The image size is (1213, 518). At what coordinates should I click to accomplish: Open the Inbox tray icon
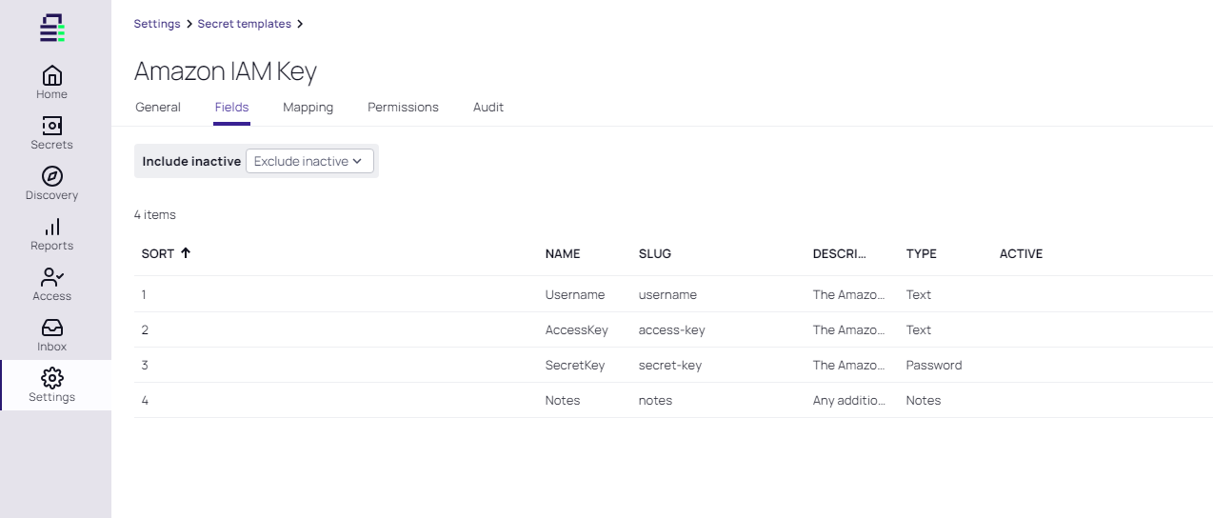tap(52, 328)
